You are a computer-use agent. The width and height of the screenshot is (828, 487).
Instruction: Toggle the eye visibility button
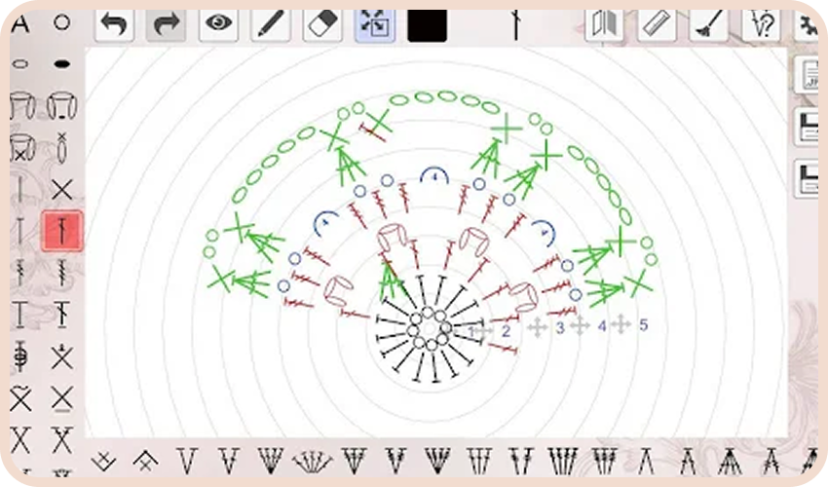pyautogui.click(x=218, y=24)
